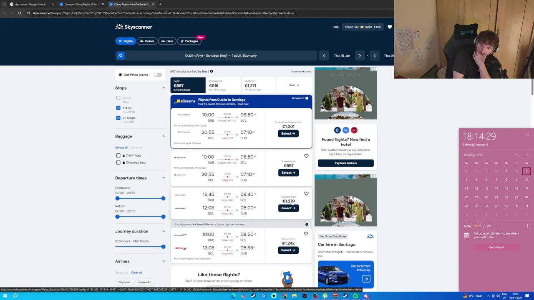The image size is (534, 300).
Task: Select the €1,242 flight deal
Action: point(288,250)
